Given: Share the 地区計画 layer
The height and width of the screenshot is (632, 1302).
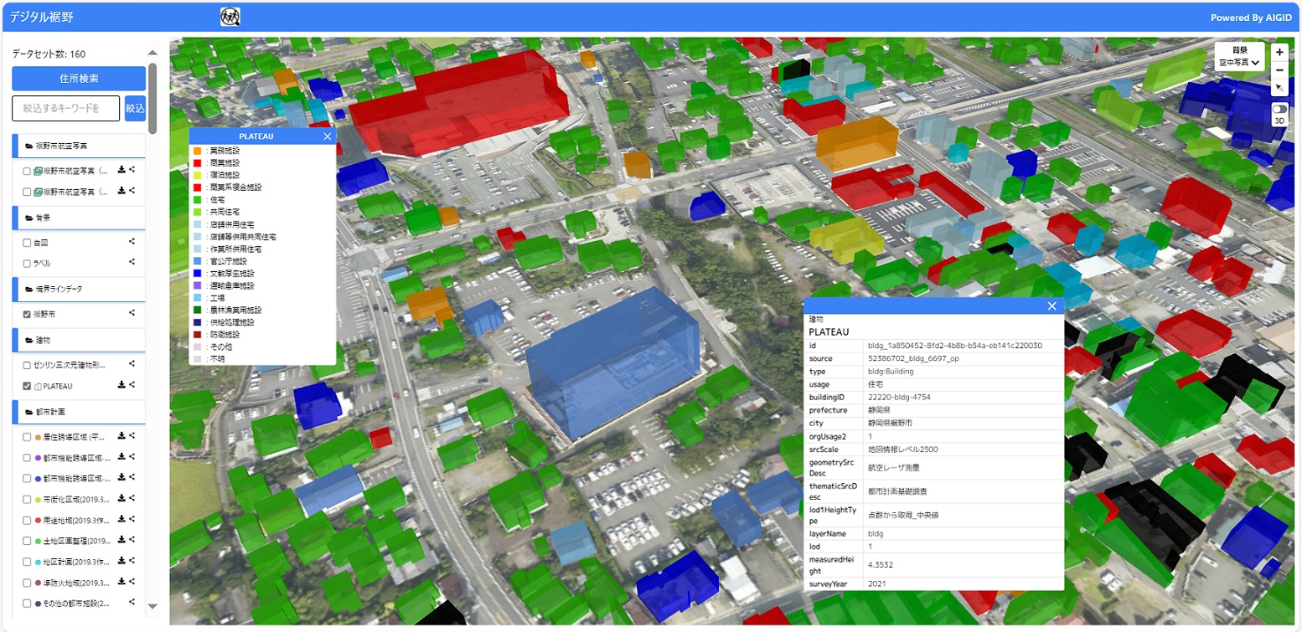Looking at the screenshot, I should (x=132, y=561).
